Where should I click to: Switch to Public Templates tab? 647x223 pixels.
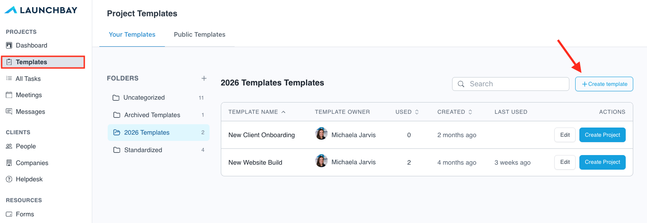200,35
